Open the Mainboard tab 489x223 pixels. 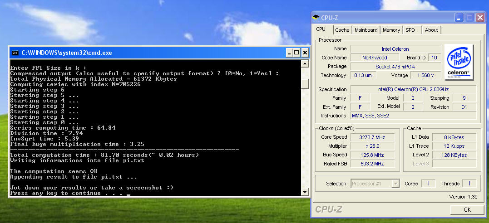pyautogui.click(x=366, y=30)
